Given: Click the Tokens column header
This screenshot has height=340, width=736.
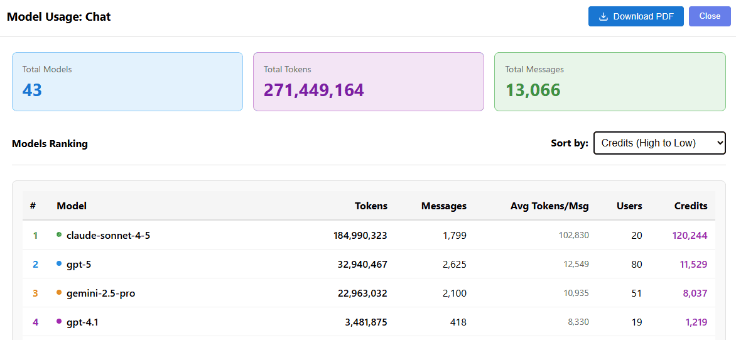Looking at the screenshot, I should click(371, 206).
